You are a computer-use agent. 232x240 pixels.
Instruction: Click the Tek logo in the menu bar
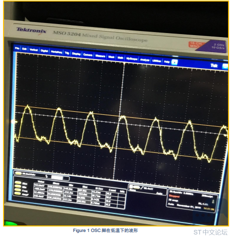214,66
